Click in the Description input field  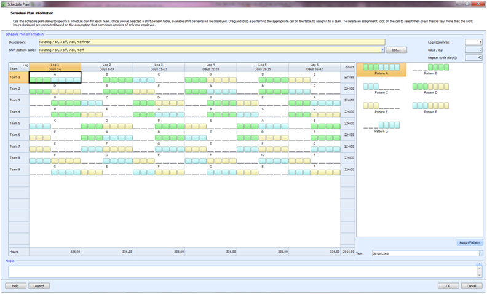click(212, 42)
